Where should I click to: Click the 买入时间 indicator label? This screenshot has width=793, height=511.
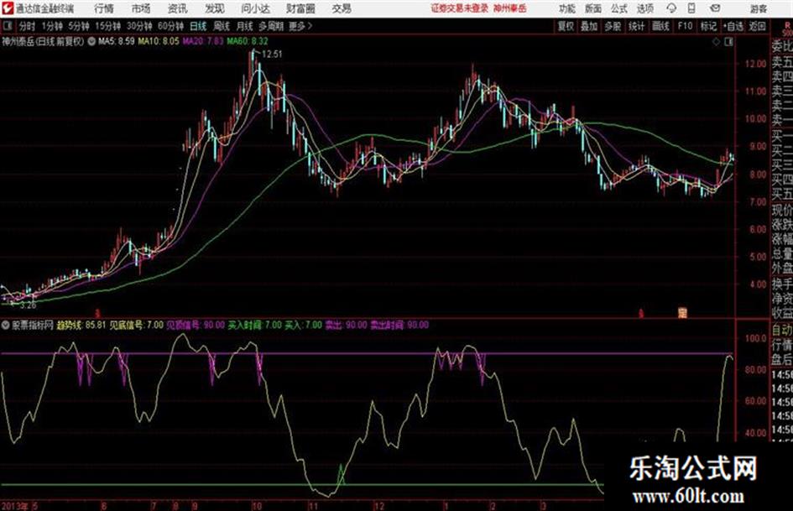[254, 325]
